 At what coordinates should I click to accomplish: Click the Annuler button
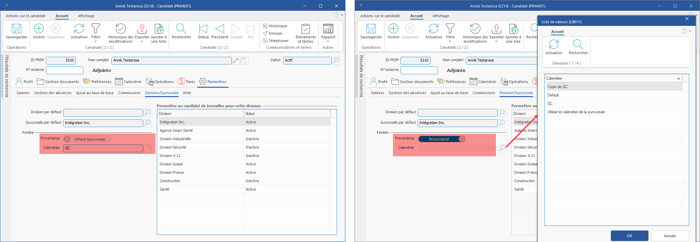coord(670,236)
